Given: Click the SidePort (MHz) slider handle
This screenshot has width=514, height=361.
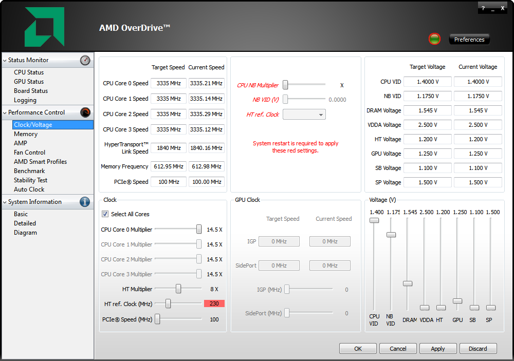Looking at the screenshot, I should coord(287,313).
